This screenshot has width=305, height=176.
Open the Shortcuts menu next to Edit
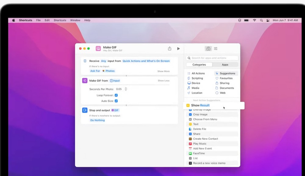click(60, 20)
